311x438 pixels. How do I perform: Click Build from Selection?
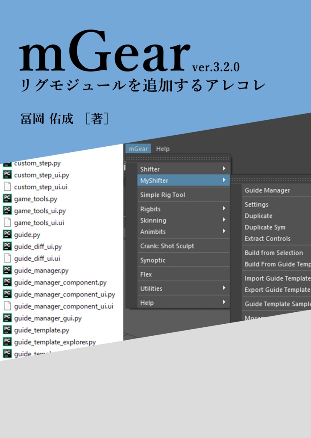(276, 253)
